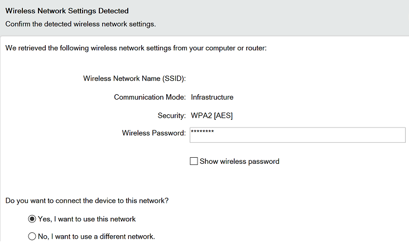Click inside the Wireless Password field

pos(297,135)
